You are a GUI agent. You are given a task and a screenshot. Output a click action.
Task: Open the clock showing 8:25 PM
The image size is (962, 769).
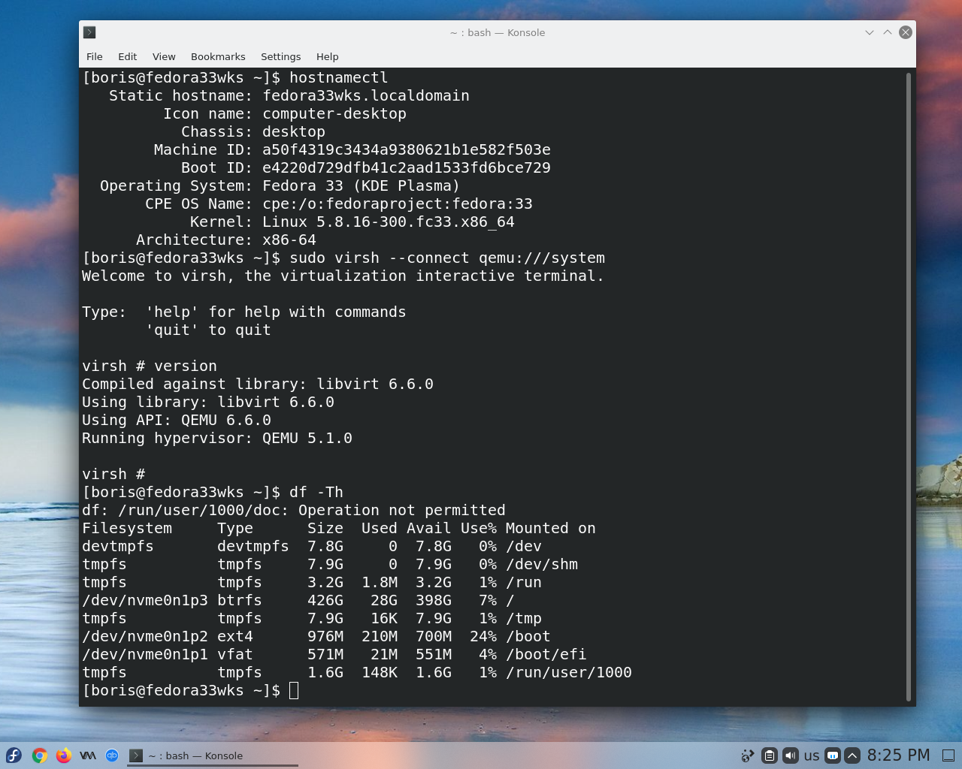(x=899, y=755)
